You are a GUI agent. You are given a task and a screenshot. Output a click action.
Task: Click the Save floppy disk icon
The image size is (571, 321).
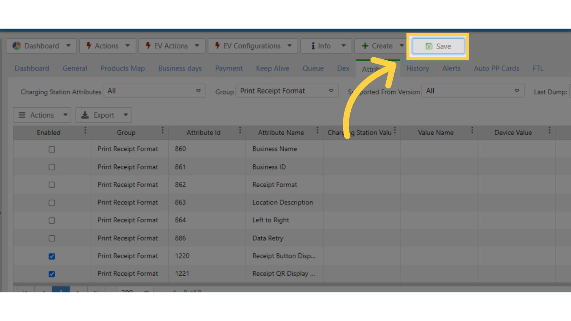[429, 46]
